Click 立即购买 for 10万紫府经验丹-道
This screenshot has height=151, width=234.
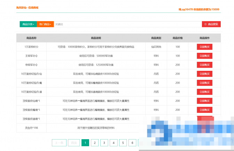[x=205, y=92]
